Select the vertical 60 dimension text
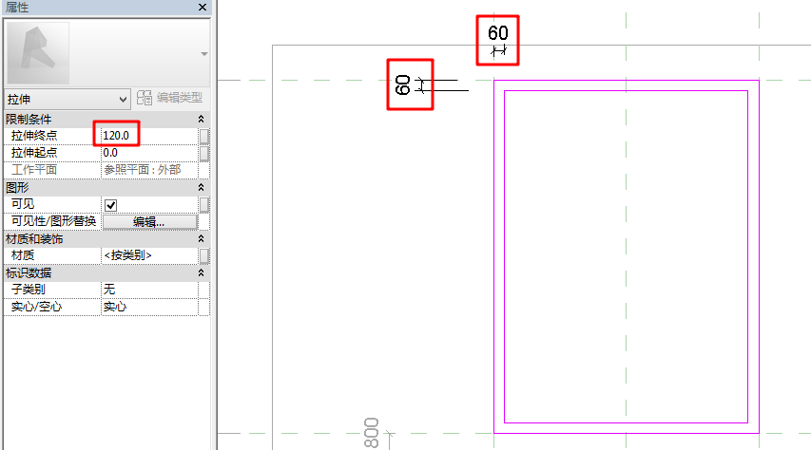 tap(403, 84)
